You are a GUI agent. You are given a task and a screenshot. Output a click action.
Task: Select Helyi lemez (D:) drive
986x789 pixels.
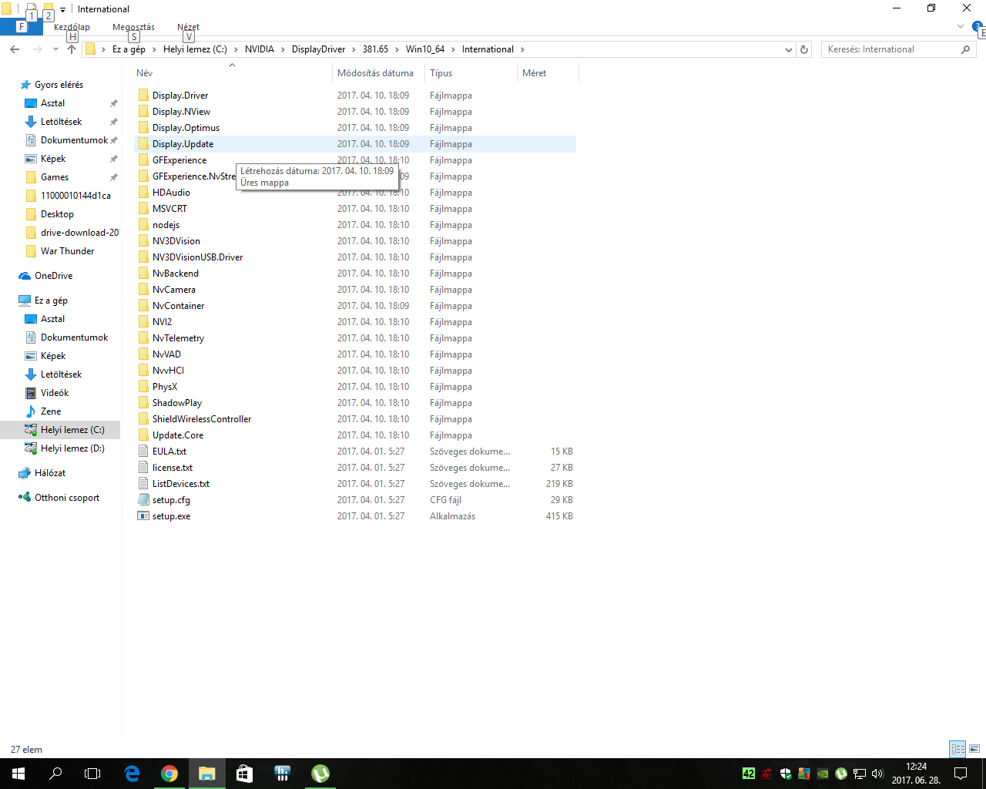pos(72,448)
